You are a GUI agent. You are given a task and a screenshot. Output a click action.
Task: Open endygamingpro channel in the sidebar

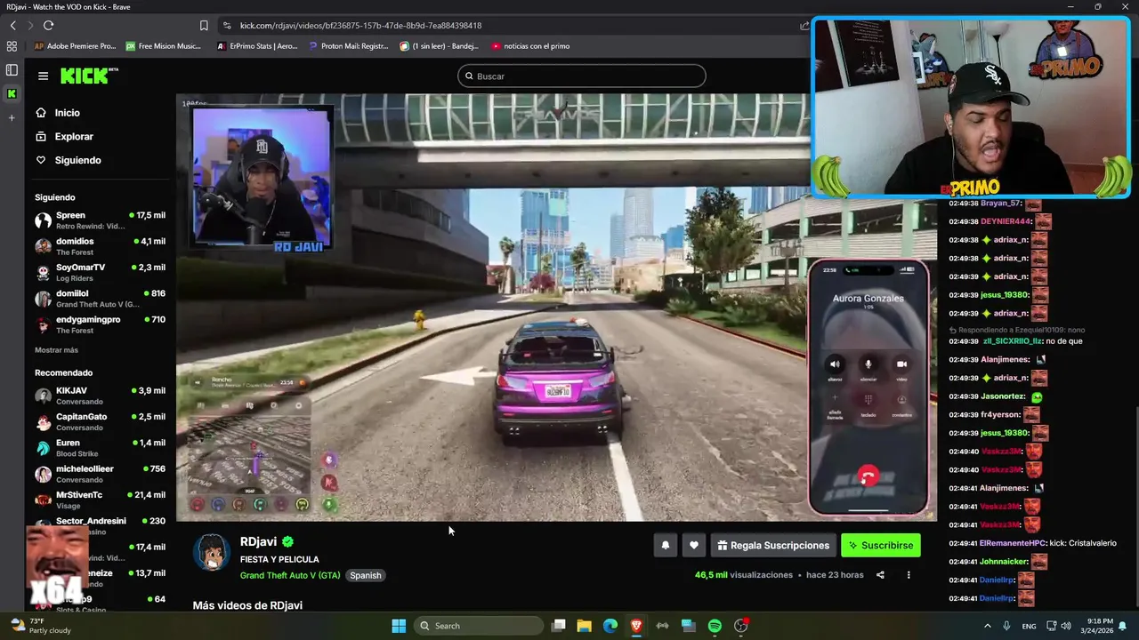click(x=100, y=324)
